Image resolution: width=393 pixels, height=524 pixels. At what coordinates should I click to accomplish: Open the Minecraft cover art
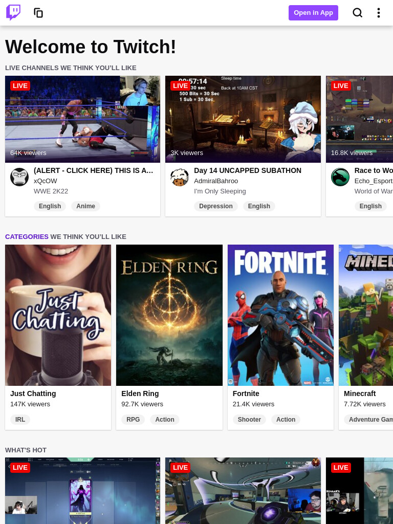(366, 315)
